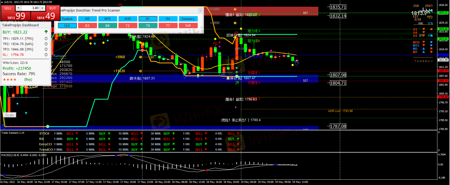Screen dimensions: 450x185
Task: Click the Scale button on chart
Action: (x=10, y=115)
